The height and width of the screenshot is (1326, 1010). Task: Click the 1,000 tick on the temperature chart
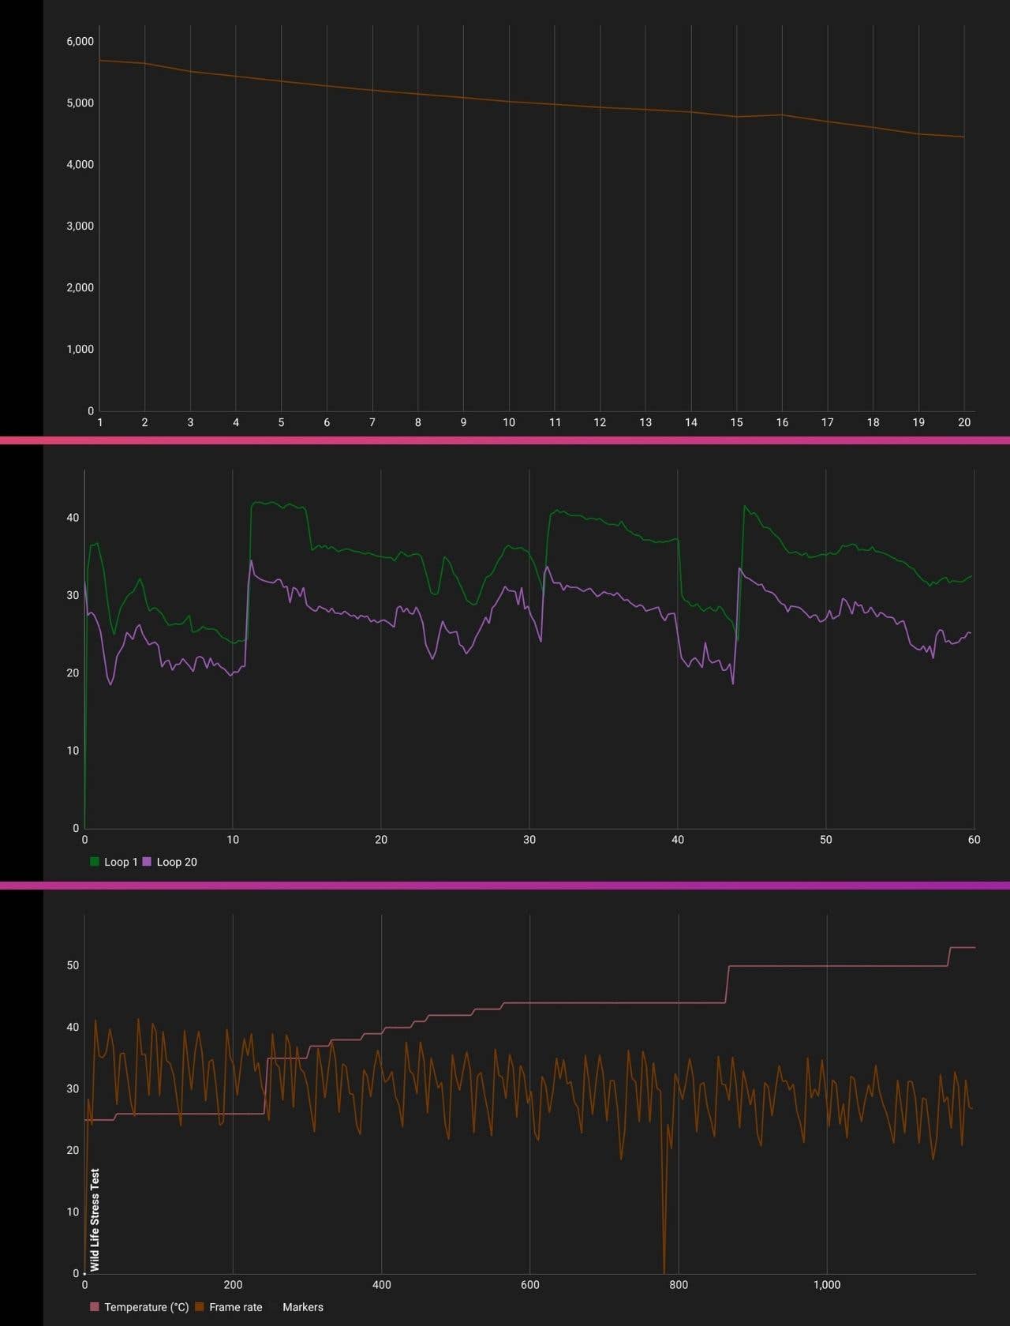pos(826,1285)
